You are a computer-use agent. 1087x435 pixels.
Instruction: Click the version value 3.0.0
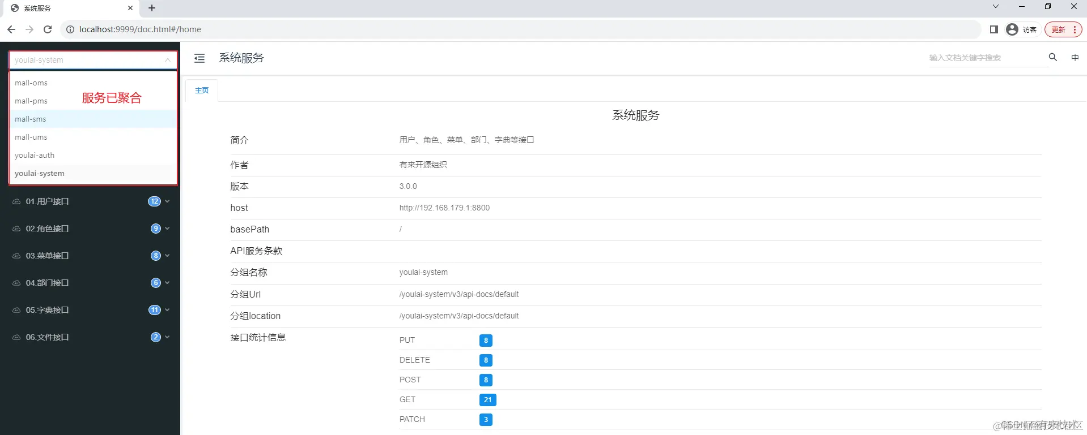coord(408,186)
